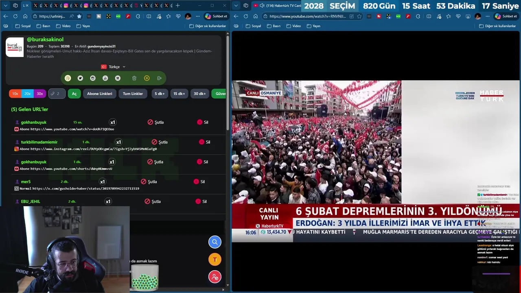The image size is (521, 293).
Task: Click the username mer5
Action: [26, 182]
